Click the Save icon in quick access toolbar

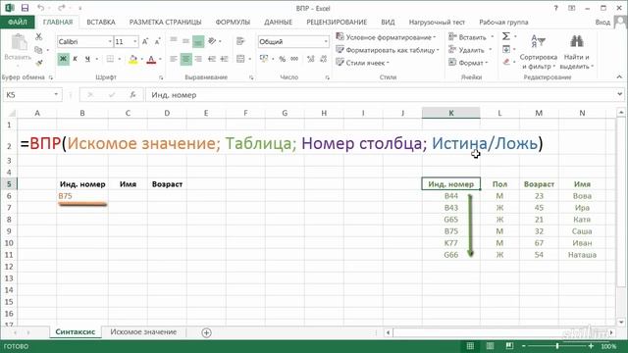pos(25,8)
